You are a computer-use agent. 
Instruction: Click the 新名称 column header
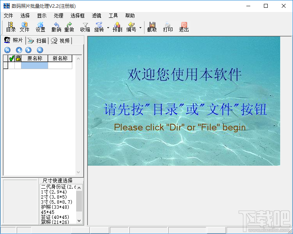click(60, 59)
